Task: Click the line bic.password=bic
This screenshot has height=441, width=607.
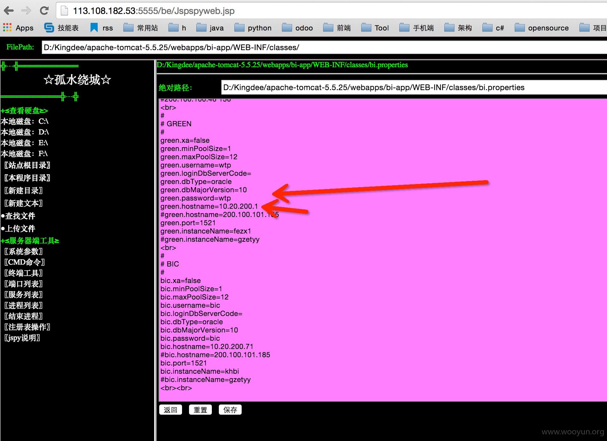Action: pos(190,339)
